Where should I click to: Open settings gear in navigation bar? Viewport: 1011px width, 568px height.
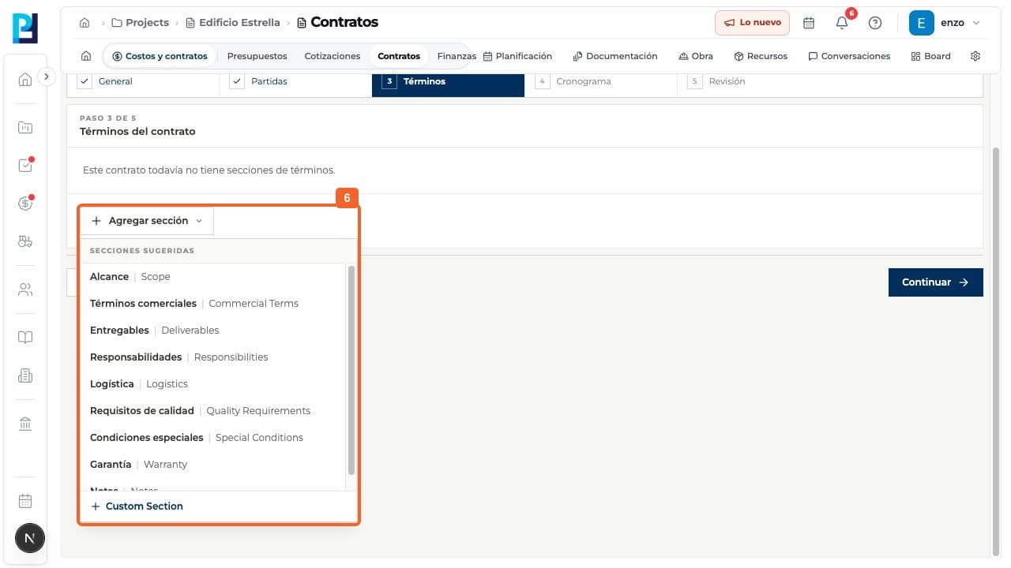(x=975, y=56)
